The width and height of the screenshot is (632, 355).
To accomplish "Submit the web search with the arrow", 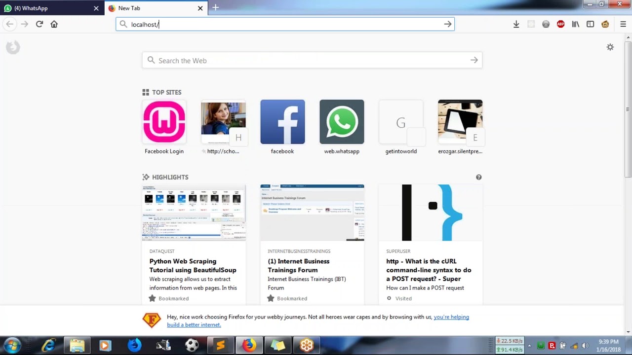I will tap(474, 60).
